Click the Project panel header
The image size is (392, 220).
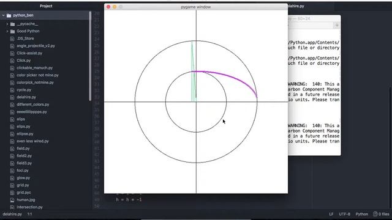coord(46,6)
